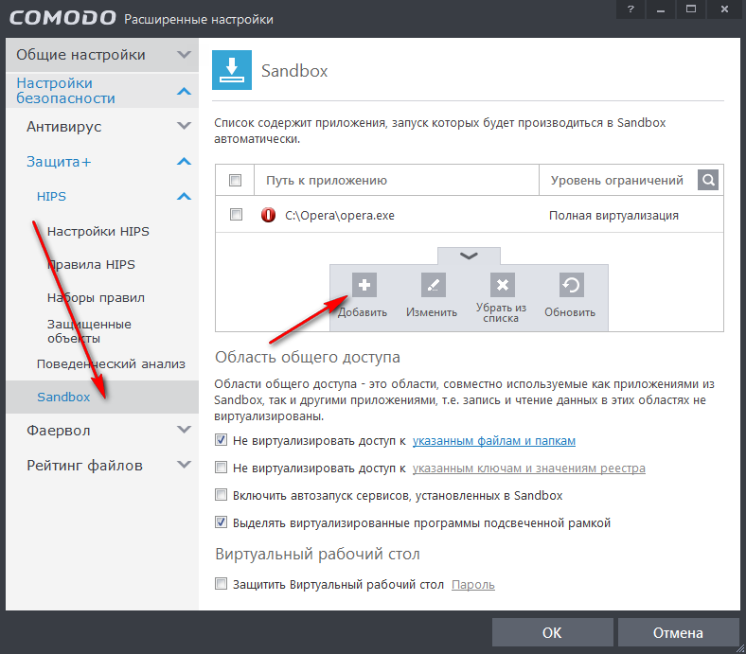The image size is (746, 654).
Task: Check the box for C:\Opera\opera.exe row
Action: 236,215
